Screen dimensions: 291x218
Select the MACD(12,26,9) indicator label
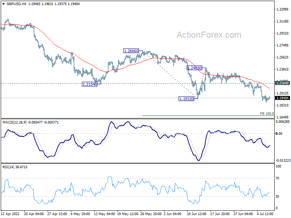pyautogui.click(x=15, y=122)
